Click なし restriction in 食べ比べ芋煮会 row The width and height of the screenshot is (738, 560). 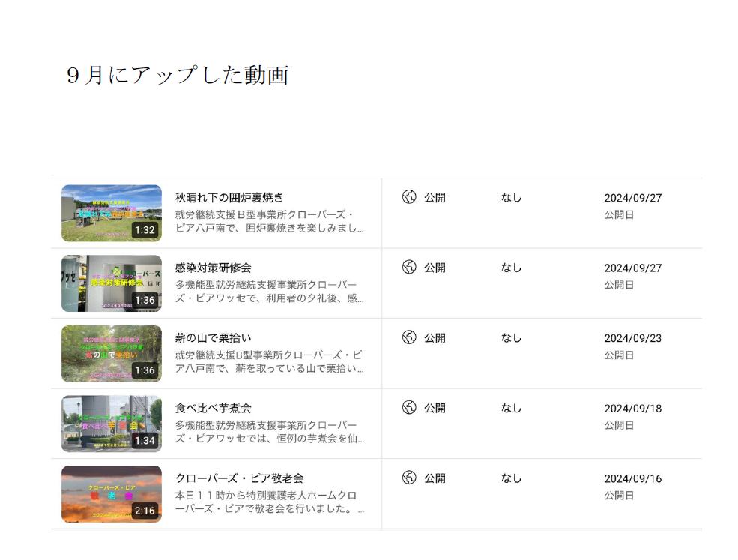[x=512, y=408]
